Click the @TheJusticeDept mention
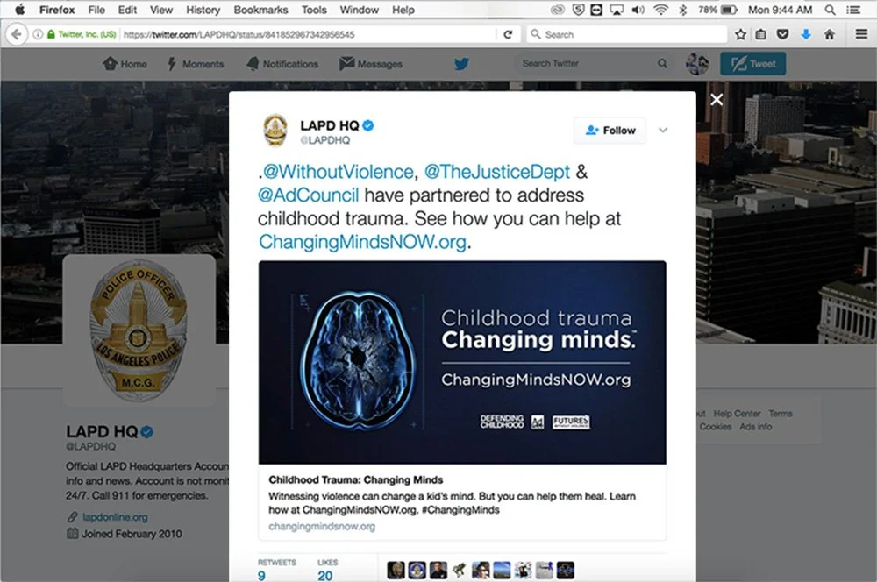The height and width of the screenshot is (582, 877). click(496, 172)
